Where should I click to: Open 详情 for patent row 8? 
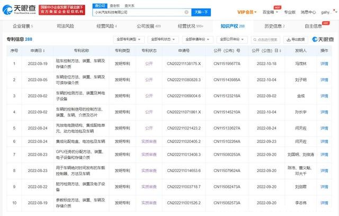[324, 170]
